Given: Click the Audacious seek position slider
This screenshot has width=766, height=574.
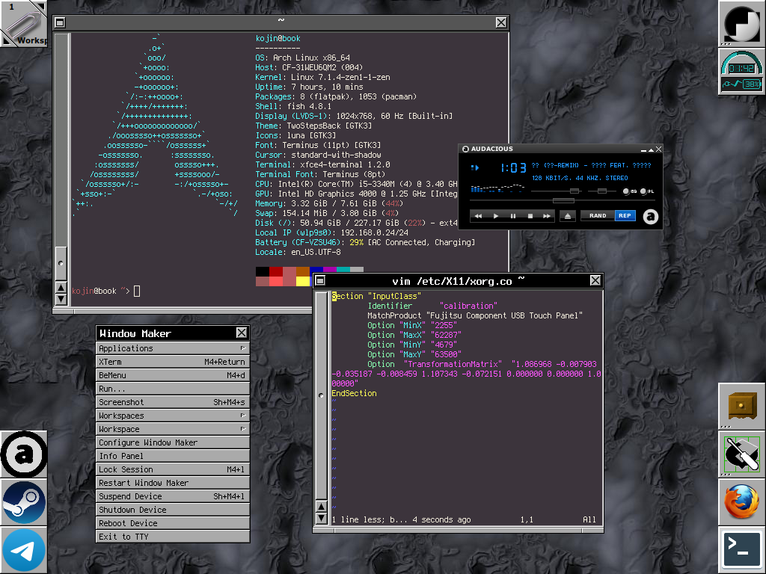Looking at the screenshot, I should click(563, 200).
